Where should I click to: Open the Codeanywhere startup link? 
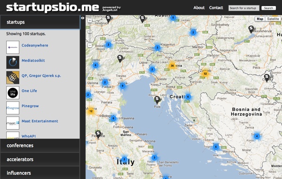click(x=35, y=45)
